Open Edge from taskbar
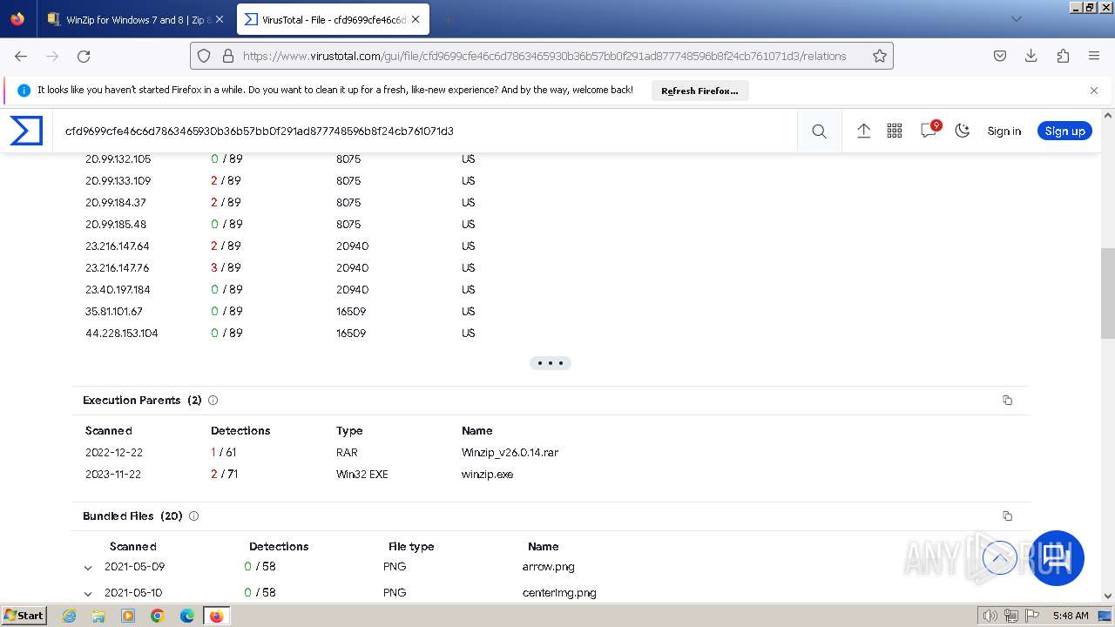 (187, 616)
